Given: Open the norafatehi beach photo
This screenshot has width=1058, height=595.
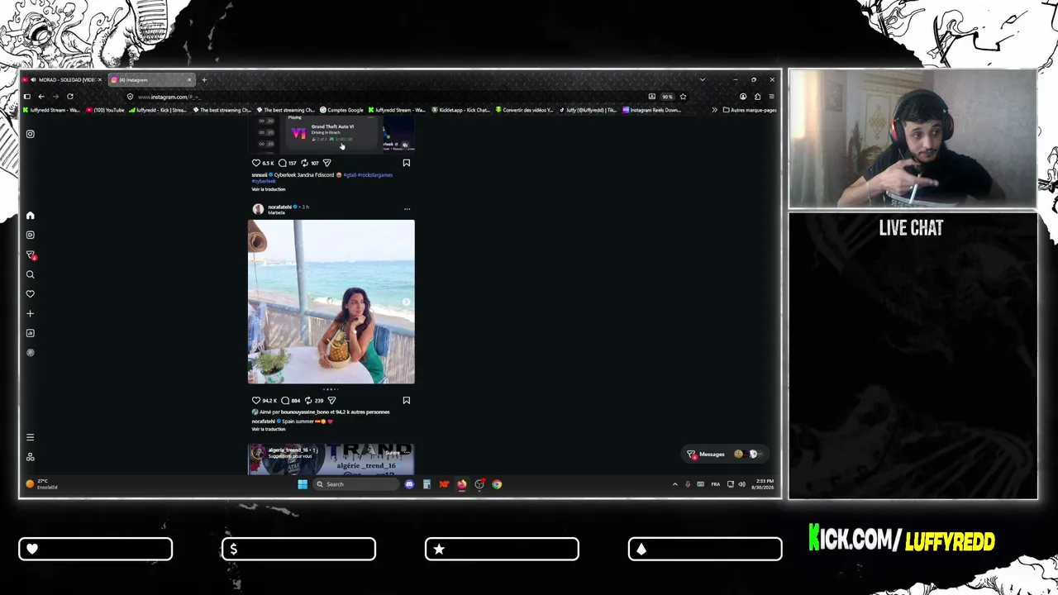Looking at the screenshot, I should click(331, 302).
